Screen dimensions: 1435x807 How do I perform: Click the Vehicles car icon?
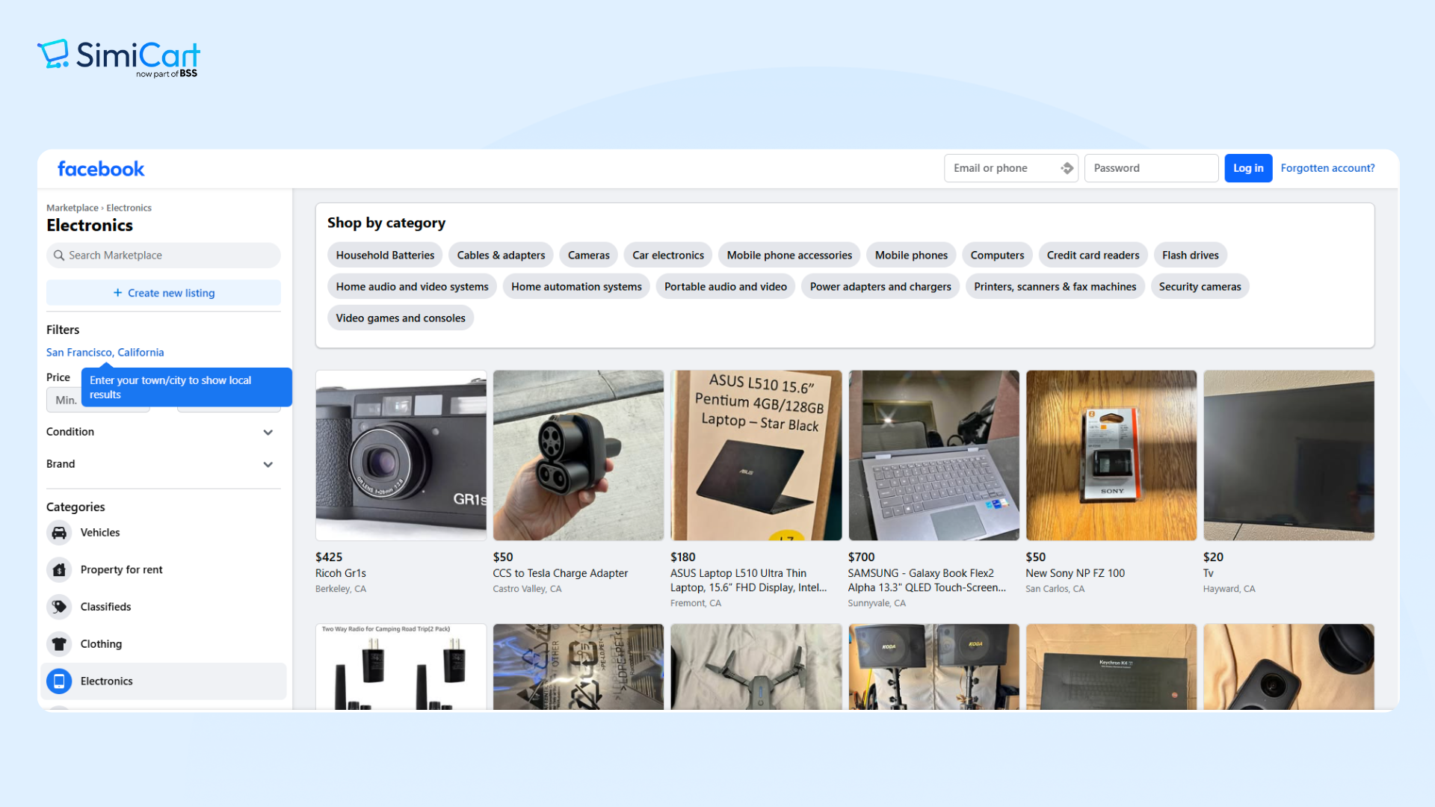pos(59,533)
